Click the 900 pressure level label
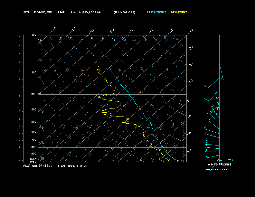The width and height of the screenshot is (255, 197). tap(34, 154)
